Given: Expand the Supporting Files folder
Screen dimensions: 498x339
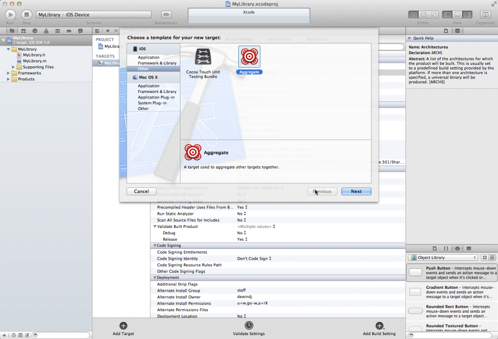Looking at the screenshot, I should 13,67.
